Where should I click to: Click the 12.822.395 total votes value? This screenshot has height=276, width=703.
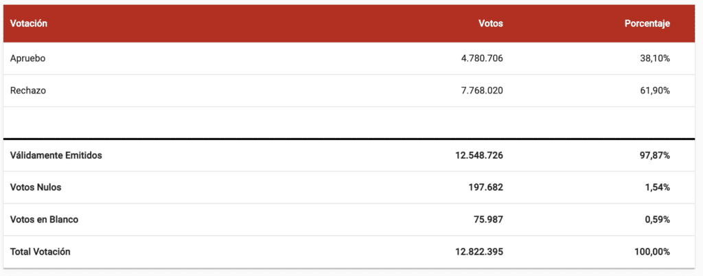coord(479,252)
